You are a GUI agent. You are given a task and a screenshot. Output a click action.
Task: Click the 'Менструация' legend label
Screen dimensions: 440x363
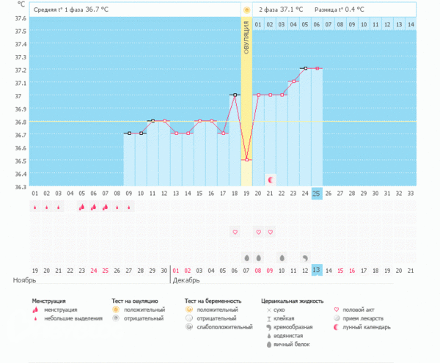tap(49, 301)
